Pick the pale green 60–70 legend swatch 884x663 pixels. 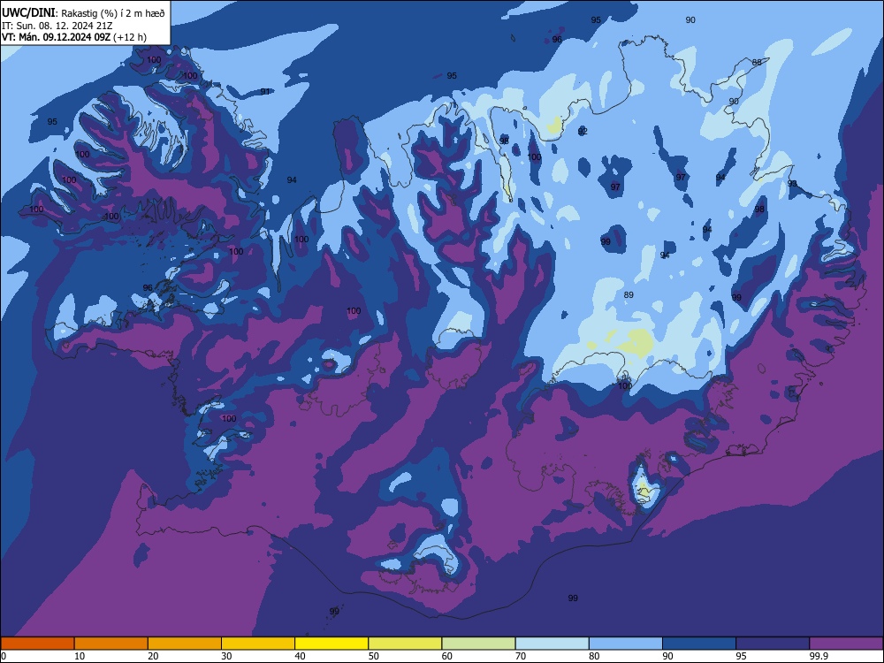478,644
